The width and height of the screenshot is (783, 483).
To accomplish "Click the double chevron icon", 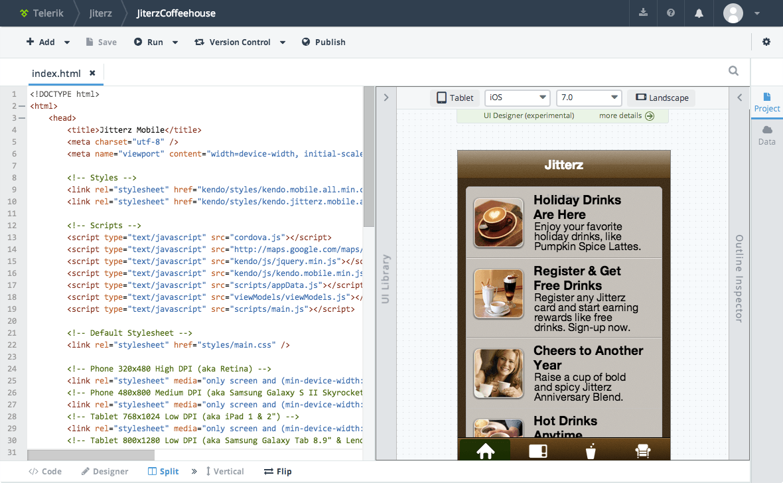I will pyautogui.click(x=194, y=472).
